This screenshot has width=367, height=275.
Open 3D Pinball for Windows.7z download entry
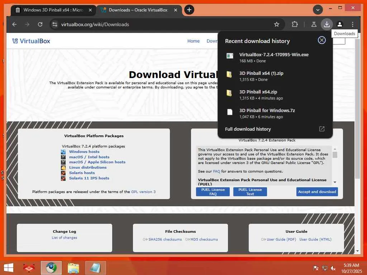coord(275,114)
